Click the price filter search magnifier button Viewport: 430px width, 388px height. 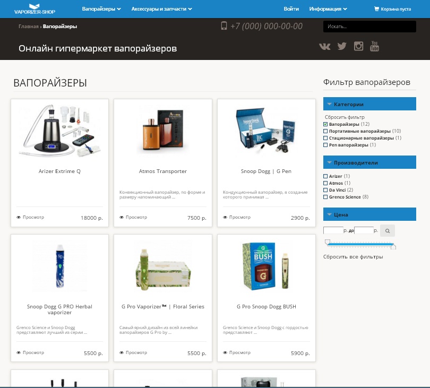tap(387, 230)
